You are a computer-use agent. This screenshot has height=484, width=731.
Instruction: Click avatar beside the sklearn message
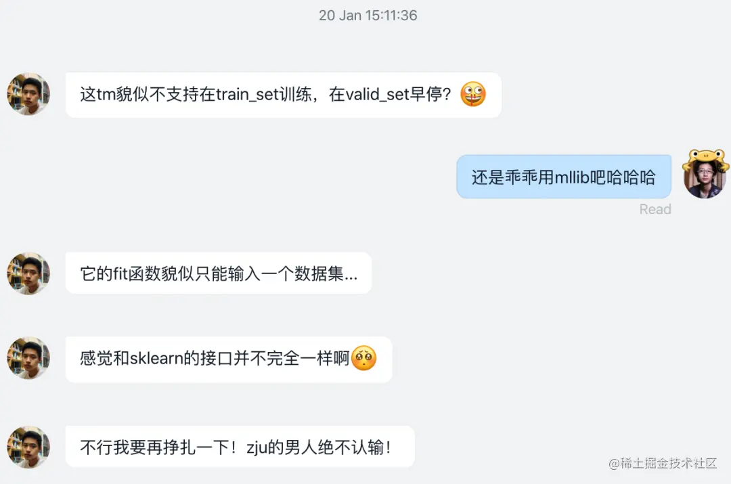click(28, 358)
